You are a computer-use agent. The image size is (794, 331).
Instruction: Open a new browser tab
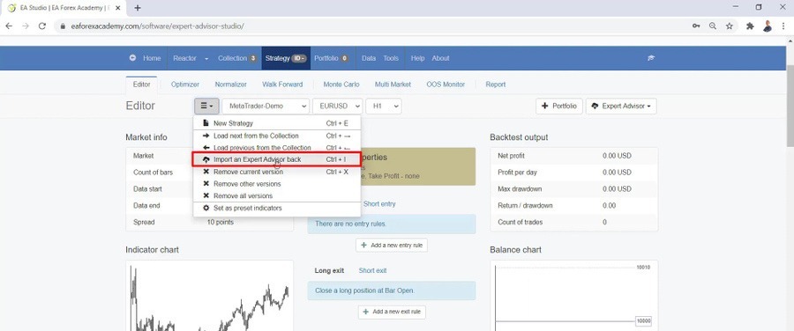tap(138, 8)
